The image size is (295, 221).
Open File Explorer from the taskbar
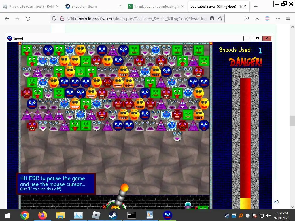(x=60, y=215)
